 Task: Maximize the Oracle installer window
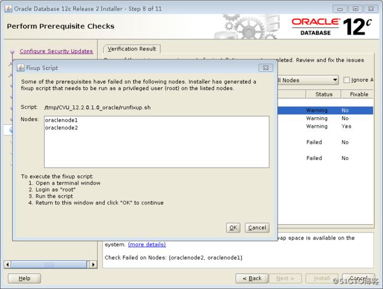355,9
